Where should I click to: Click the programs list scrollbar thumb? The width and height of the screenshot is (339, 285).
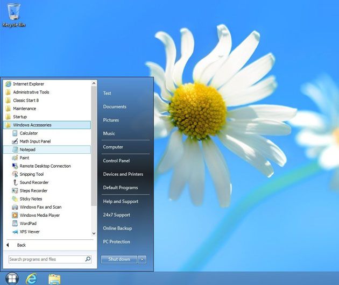[x=94, y=146]
